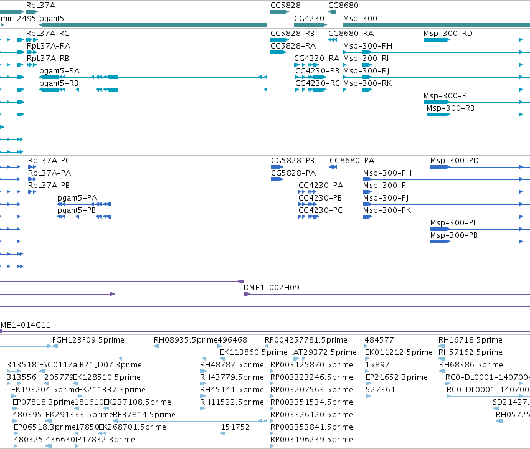
Task: Select the Msp-300-RB transcript label
Action: click(x=450, y=108)
